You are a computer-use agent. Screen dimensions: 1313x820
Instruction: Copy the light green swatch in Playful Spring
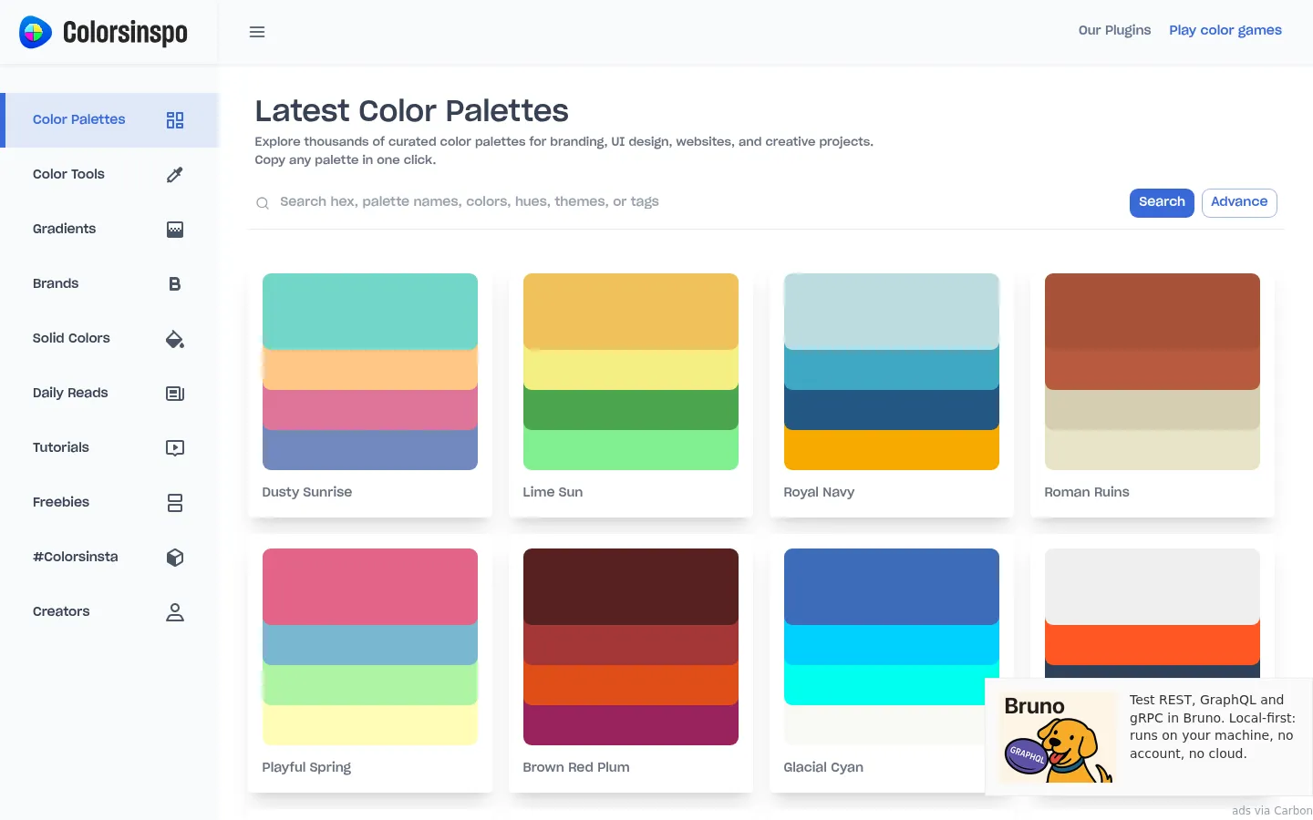coord(370,685)
